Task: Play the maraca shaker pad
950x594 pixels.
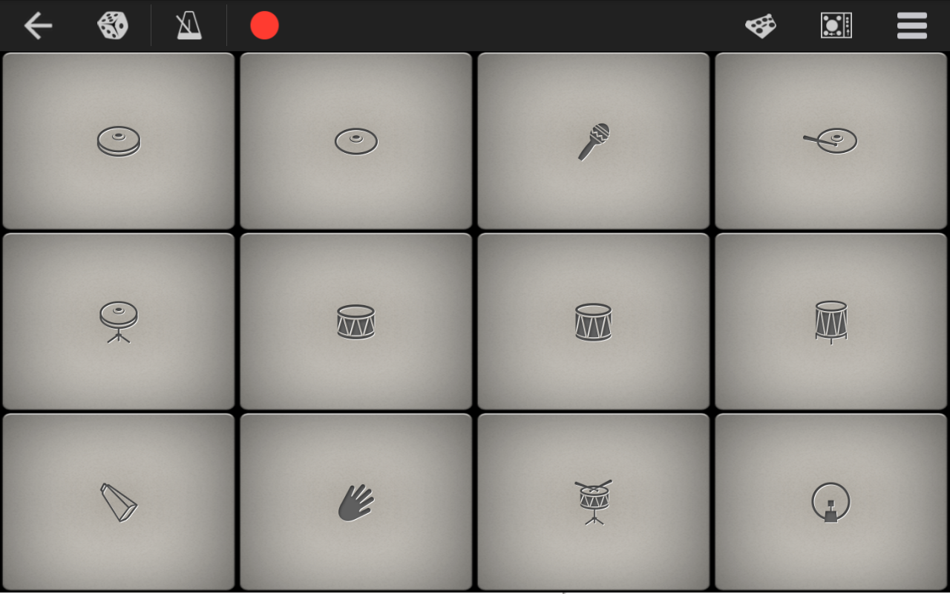Action: 594,140
